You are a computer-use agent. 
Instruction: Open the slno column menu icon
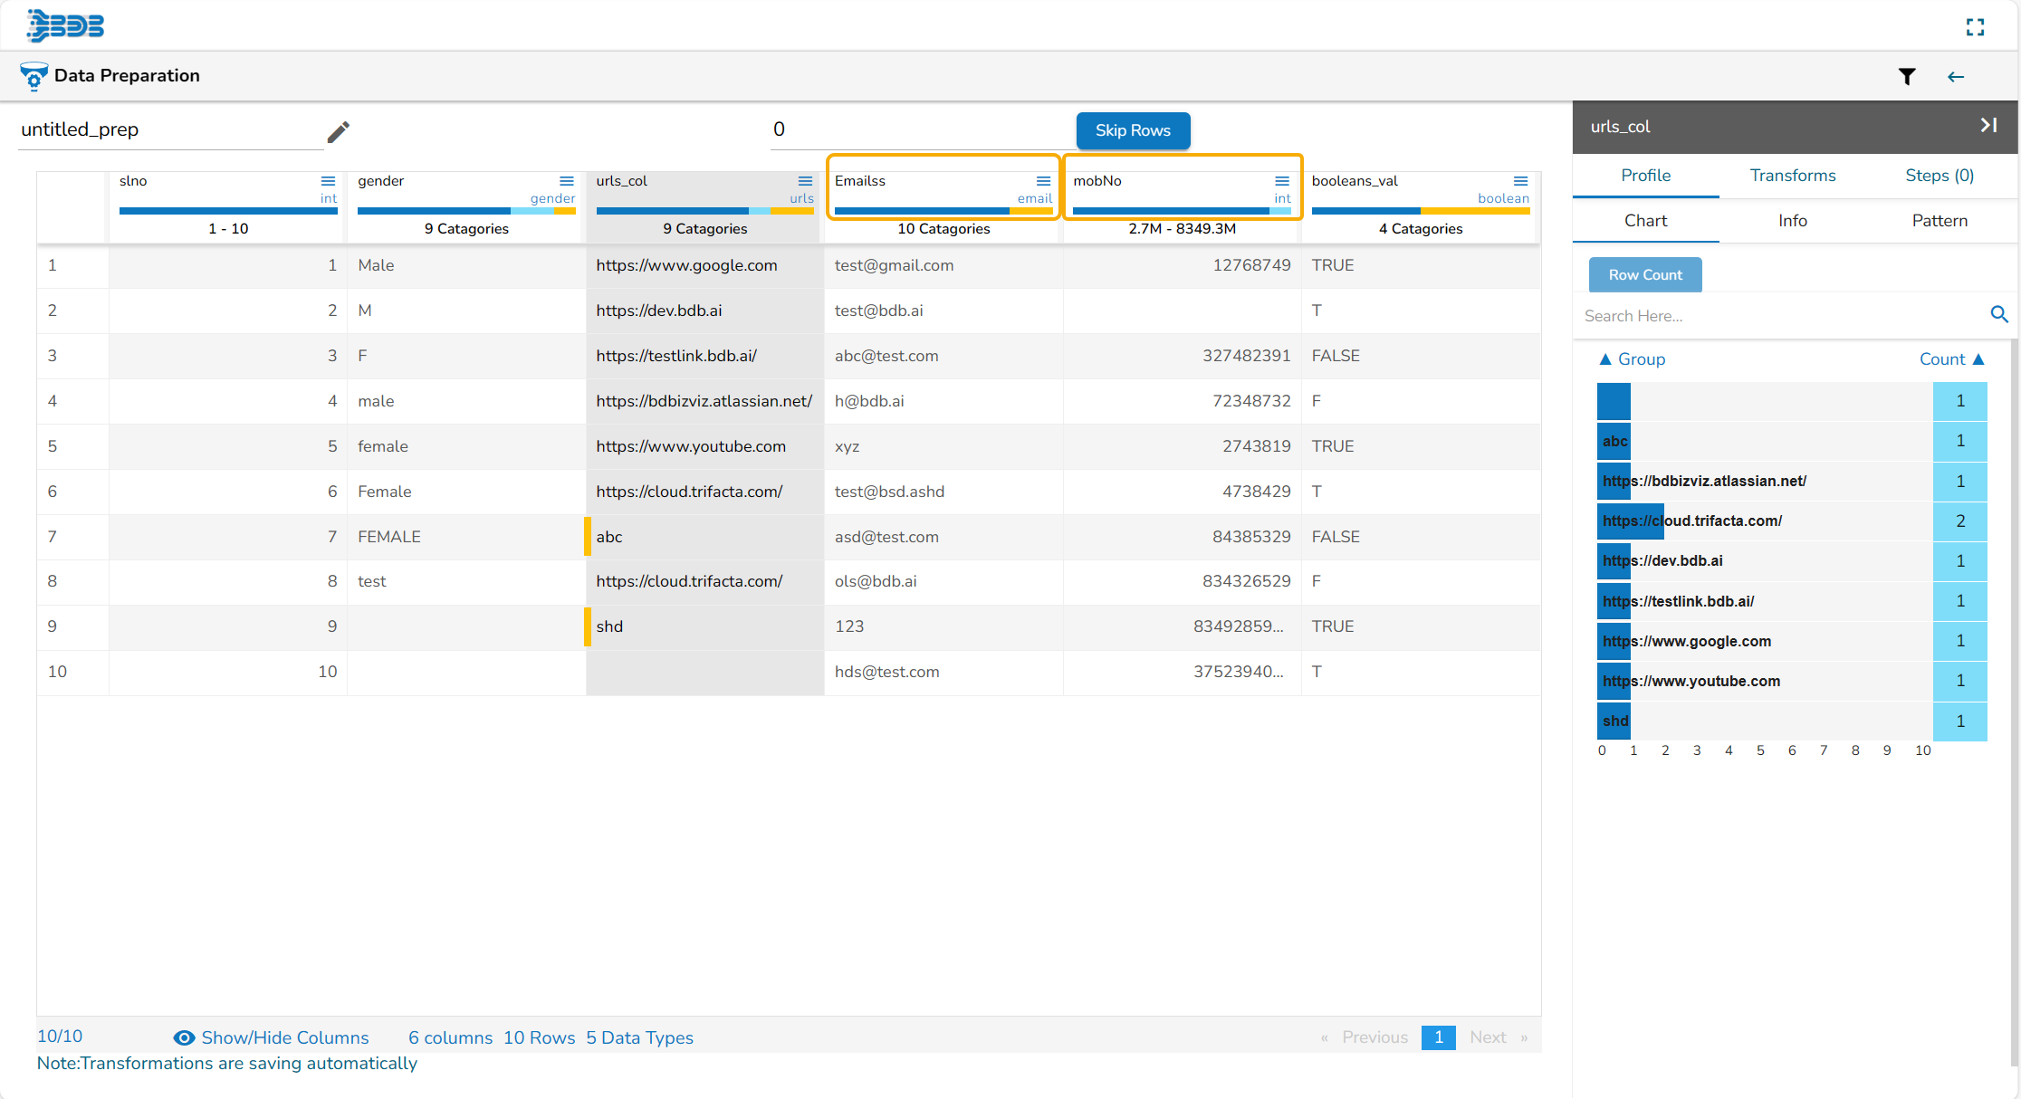328,181
